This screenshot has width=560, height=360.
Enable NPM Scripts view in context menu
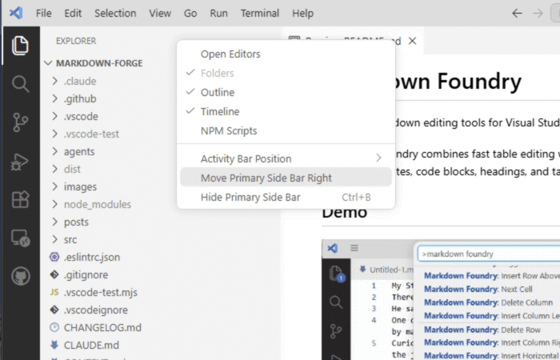pos(286,130)
